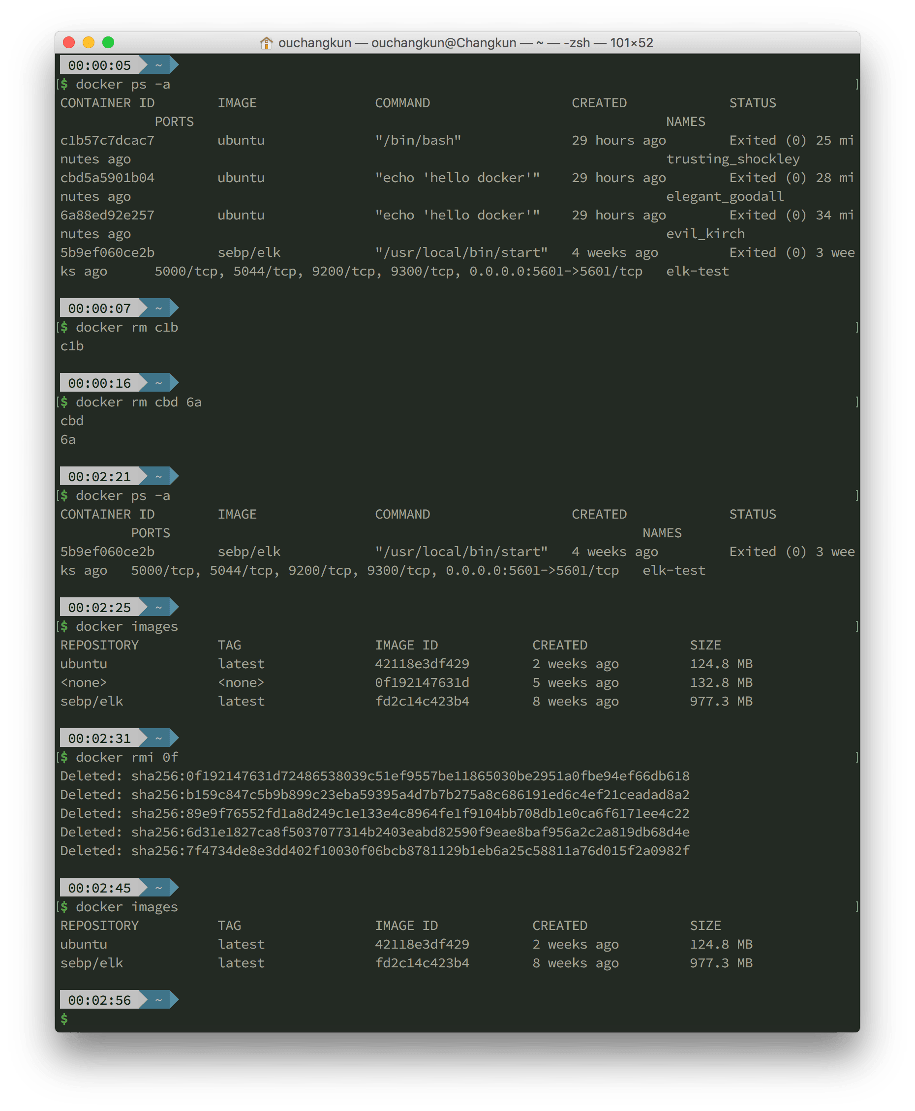Minimize the terminal using yellow button

click(89, 43)
